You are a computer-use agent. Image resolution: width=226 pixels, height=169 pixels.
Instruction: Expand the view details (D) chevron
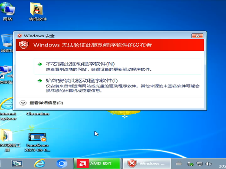point(23,103)
